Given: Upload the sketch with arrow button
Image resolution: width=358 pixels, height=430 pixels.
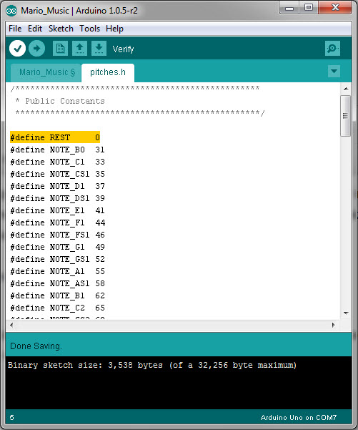Looking at the screenshot, I should click(36, 49).
